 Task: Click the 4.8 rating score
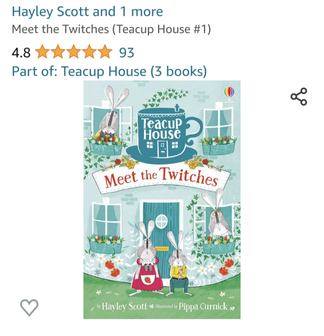click(21, 53)
